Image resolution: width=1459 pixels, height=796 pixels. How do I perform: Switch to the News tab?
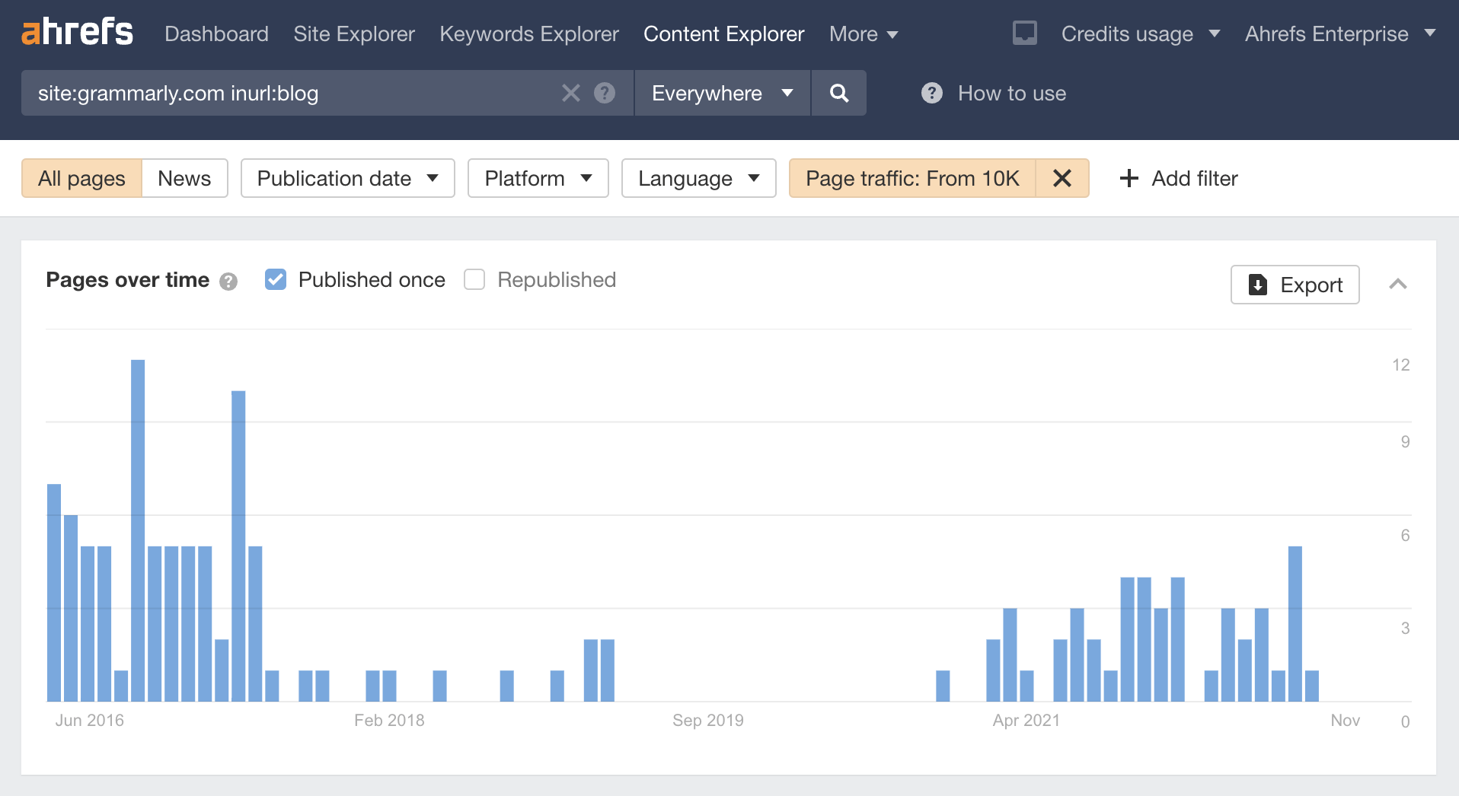[184, 178]
